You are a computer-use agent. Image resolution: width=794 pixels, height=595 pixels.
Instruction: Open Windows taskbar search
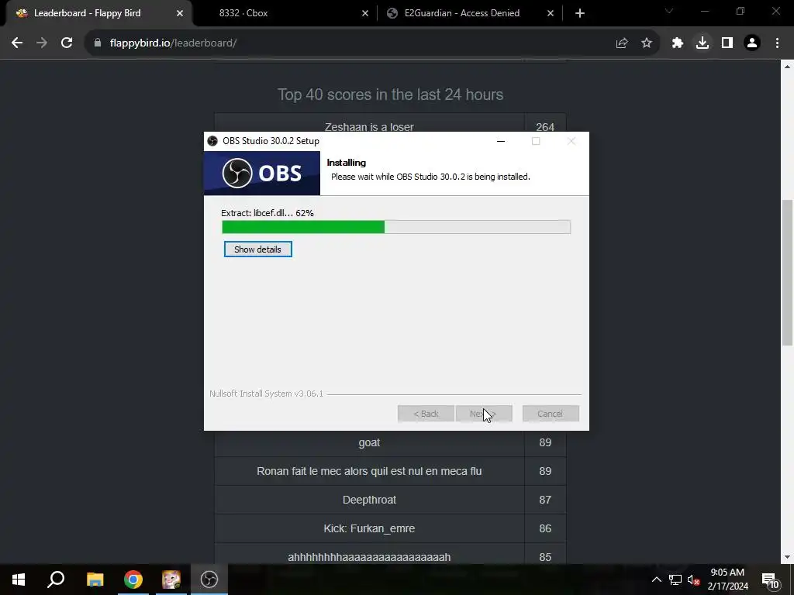(56, 580)
